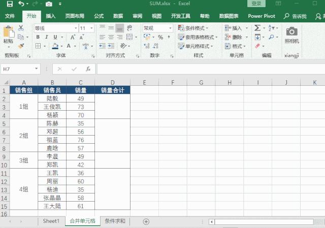
Task: Toggle Underline formatting
Action: pos(55,37)
